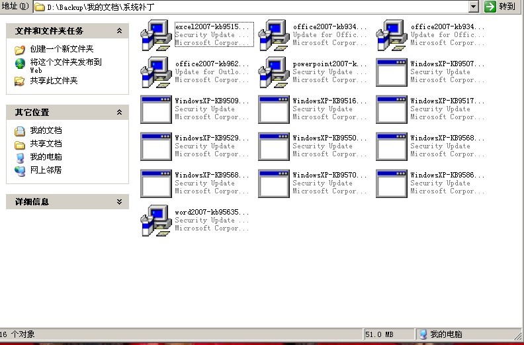524x345 pixels.
Task: Expand the 详细信息 panel
Action: tap(119, 202)
